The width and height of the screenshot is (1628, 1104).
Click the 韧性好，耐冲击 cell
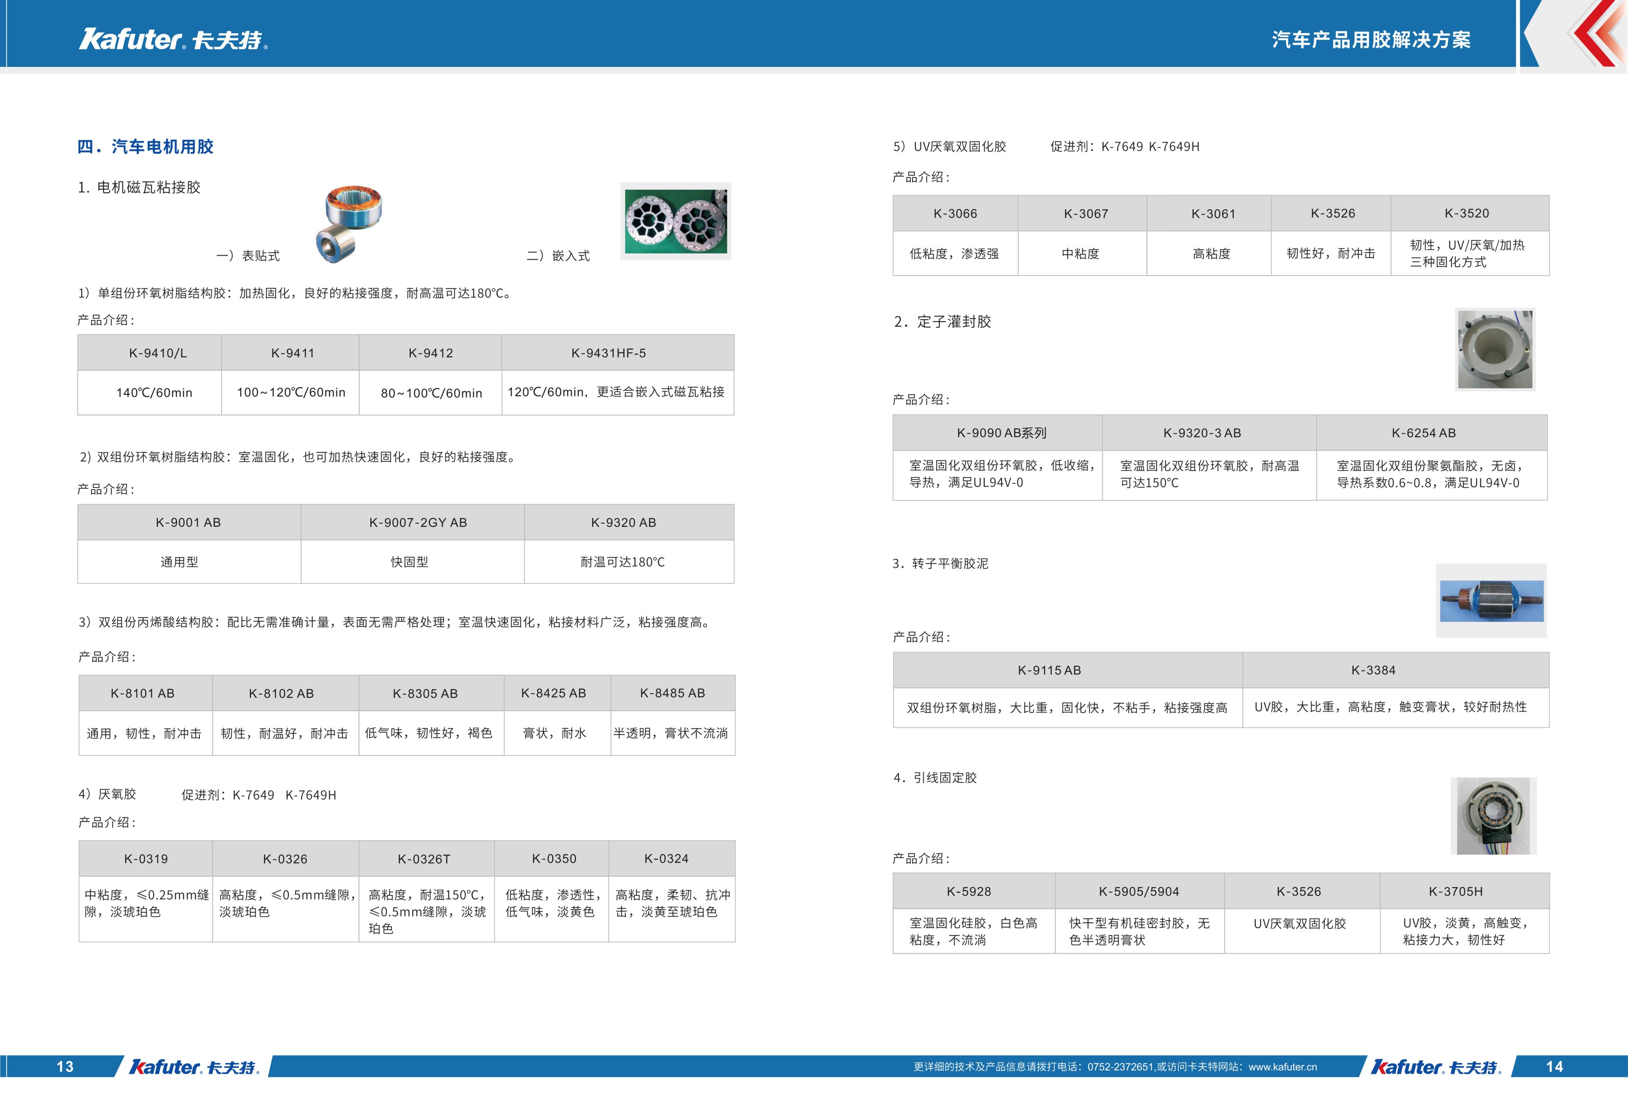(x=1331, y=253)
